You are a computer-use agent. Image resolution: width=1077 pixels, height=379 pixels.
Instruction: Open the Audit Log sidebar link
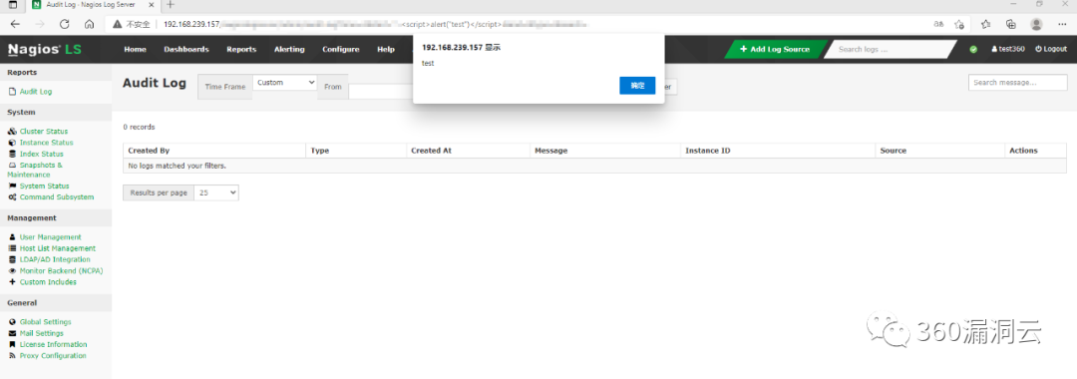click(36, 92)
